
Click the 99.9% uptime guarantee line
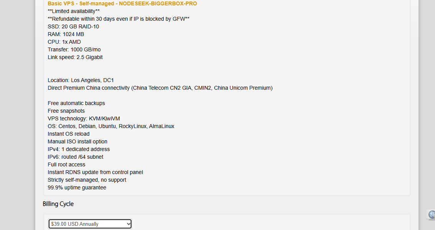[77, 187]
